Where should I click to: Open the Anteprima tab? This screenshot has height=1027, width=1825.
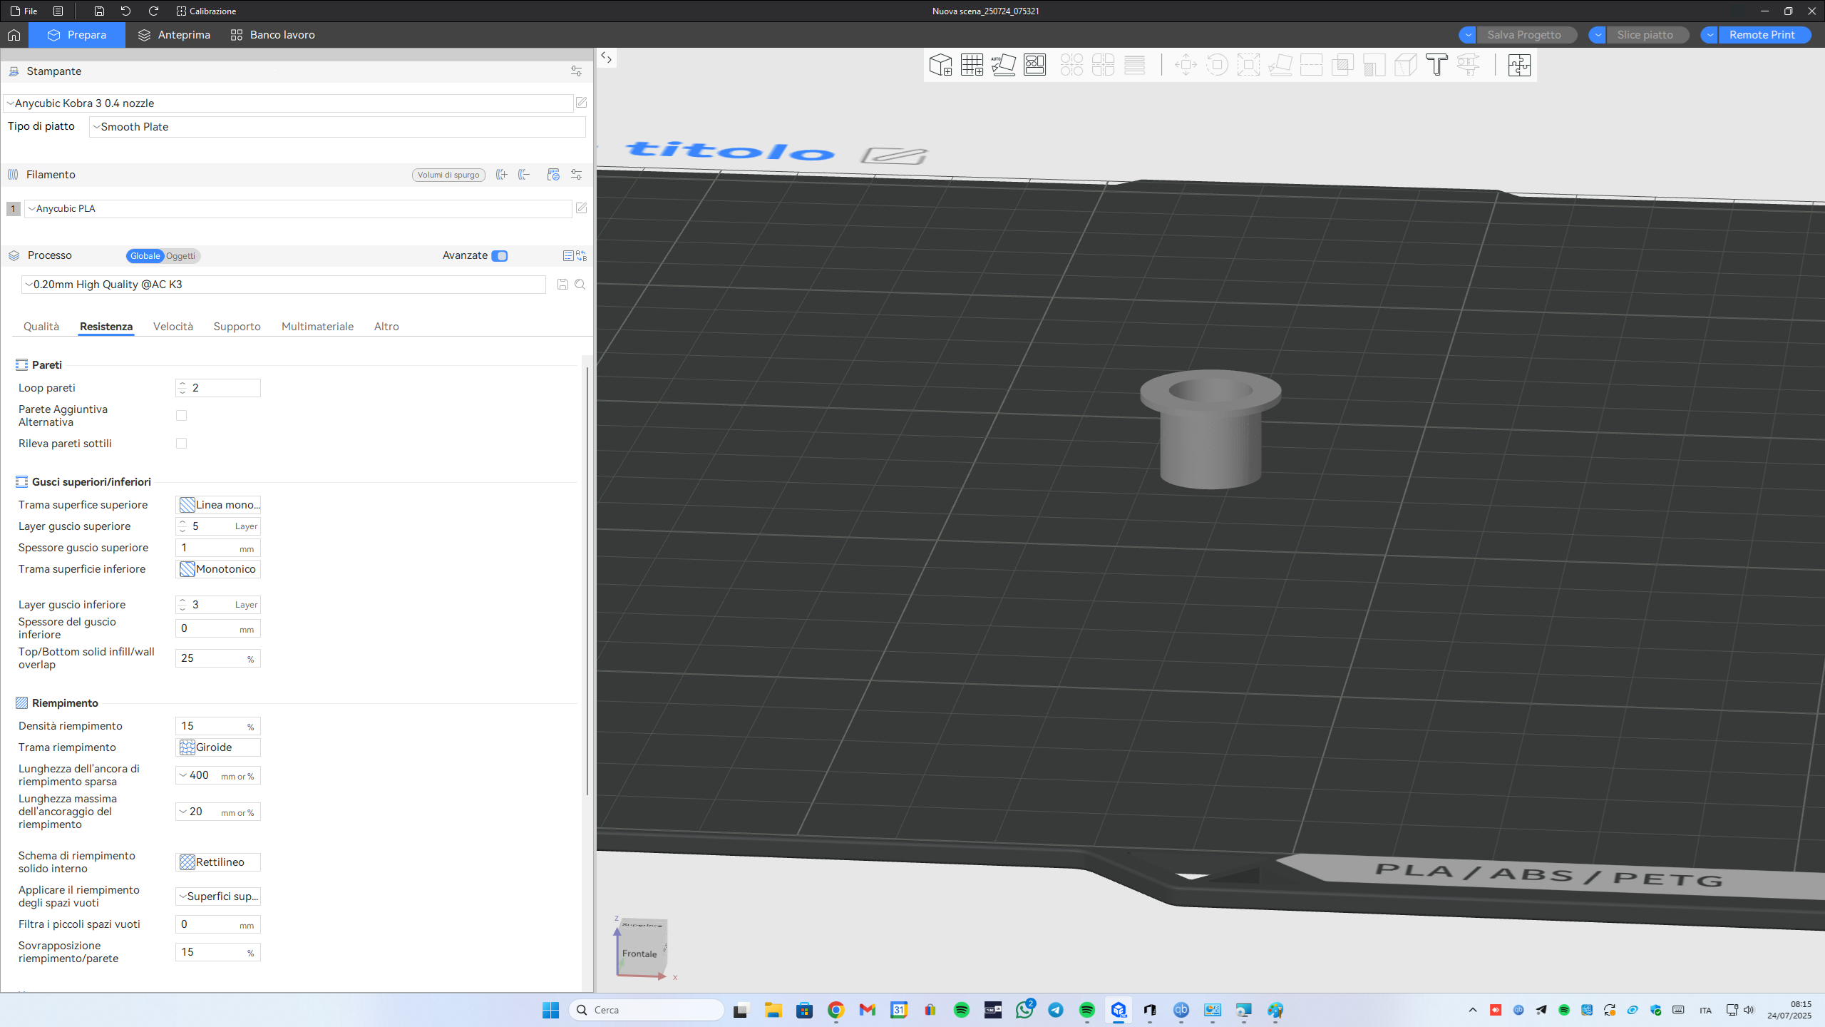(x=175, y=35)
